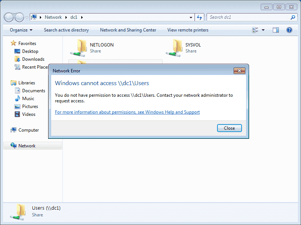Click the Refresh icon in the address bar

click(200, 17)
